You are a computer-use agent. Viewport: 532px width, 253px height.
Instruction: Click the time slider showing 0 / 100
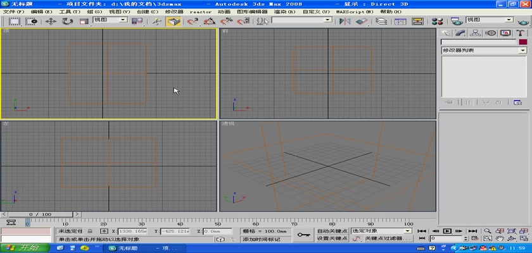[41, 214]
